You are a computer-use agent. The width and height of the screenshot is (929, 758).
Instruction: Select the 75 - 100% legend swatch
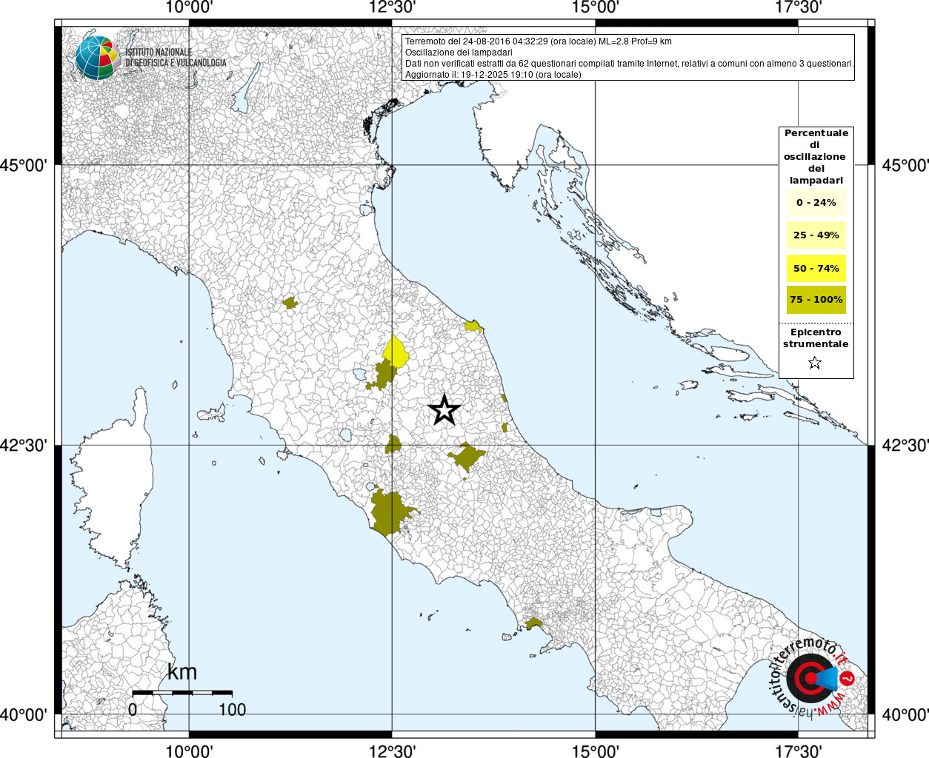816,300
